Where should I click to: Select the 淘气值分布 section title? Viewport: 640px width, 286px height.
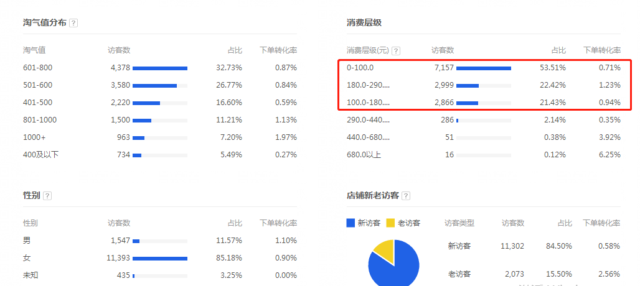coord(44,23)
